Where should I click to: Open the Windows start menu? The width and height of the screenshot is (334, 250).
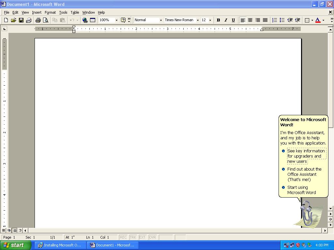pyautogui.click(x=16, y=245)
